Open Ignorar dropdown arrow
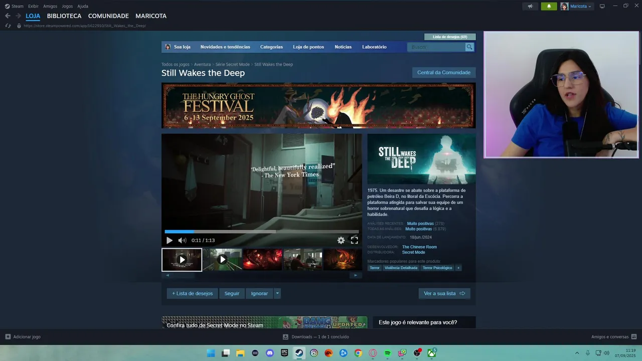This screenshot has height=361, width=642. tap(277, 293)
